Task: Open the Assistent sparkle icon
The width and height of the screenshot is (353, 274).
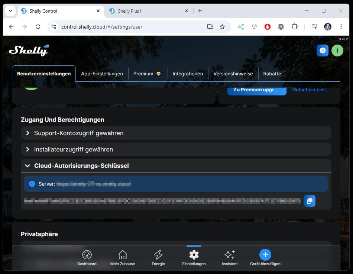Action: tap(229, 255)
